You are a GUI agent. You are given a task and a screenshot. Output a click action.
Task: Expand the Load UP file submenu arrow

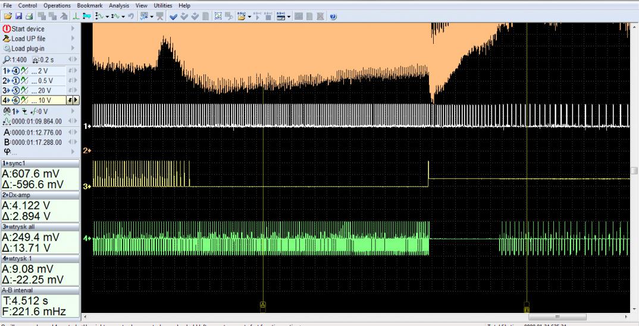73,39
